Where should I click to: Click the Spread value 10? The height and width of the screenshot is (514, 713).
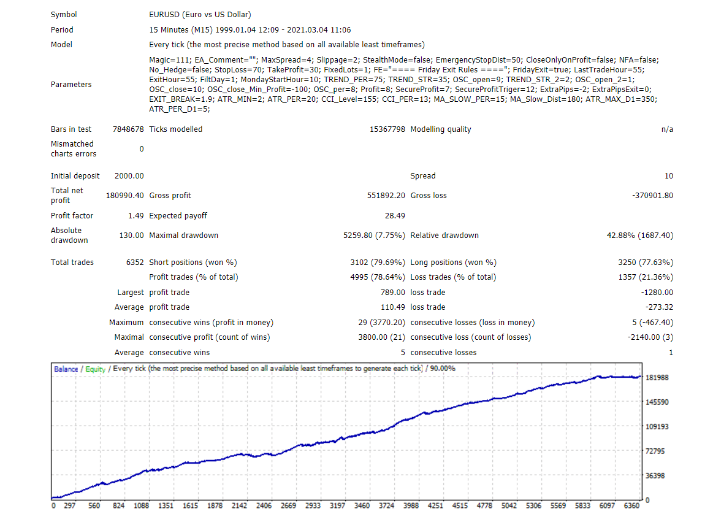[669, 175]
